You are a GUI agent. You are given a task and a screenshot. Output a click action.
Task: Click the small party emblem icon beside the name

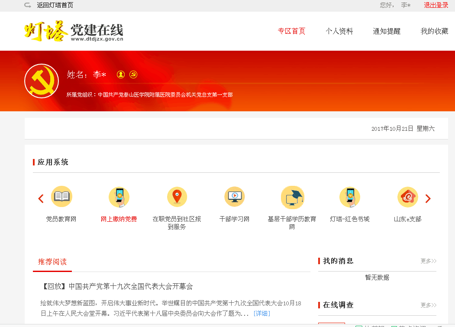[x=133, y=74]
